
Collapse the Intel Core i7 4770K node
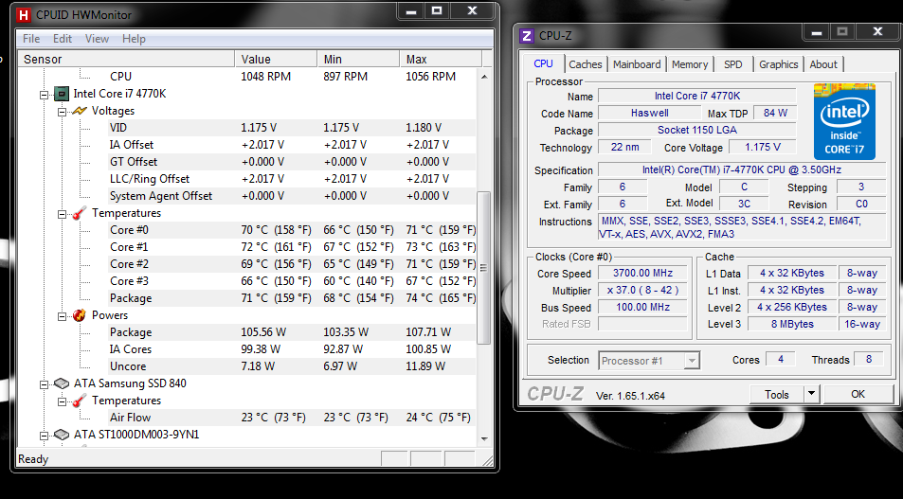point(44,95)
